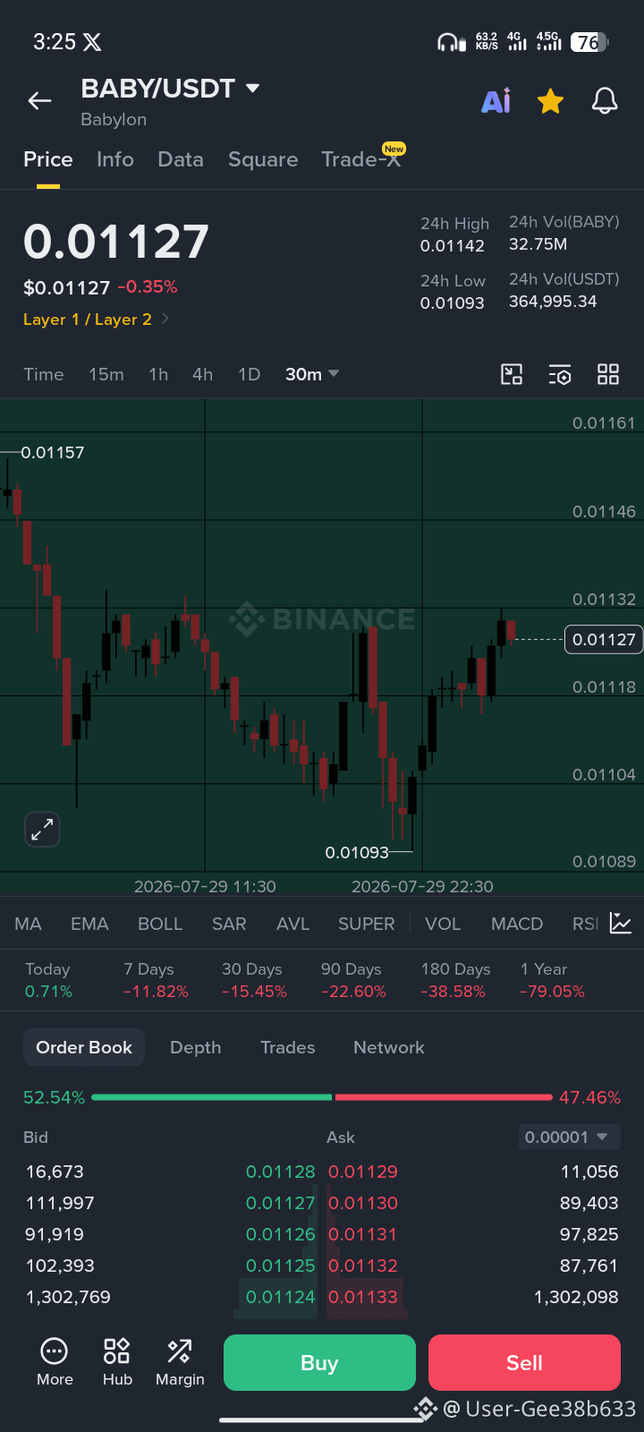Screen dimensions: 644x1432
Task: Select bid price 0.01127 in the order book
Action: (281, 1203)
